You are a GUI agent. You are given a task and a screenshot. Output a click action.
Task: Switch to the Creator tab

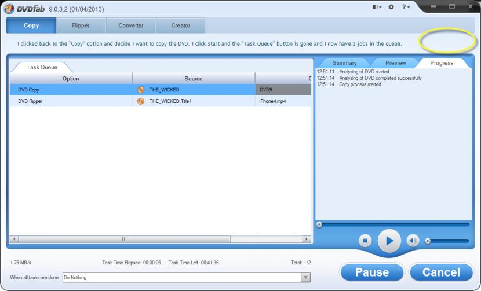(181, 25)
